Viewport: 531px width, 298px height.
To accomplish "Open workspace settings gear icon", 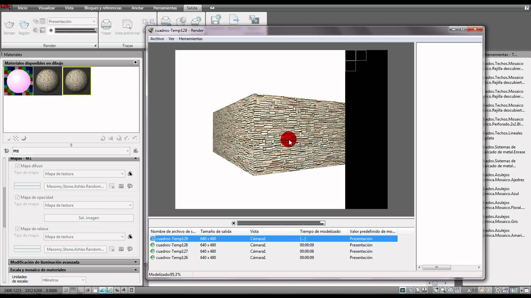I will (x=498, y=290).
